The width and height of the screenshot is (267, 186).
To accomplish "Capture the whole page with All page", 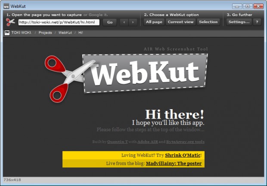I will pyautogui.click(x=154, y=22).
